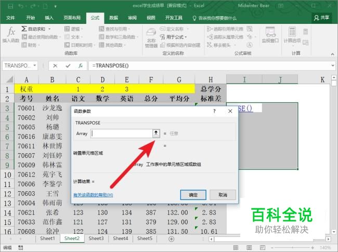The height and width of the screenshot is (252, 338).
Task: Click the 共享 (Share) button at top right
Action: [x=322, y=17]
